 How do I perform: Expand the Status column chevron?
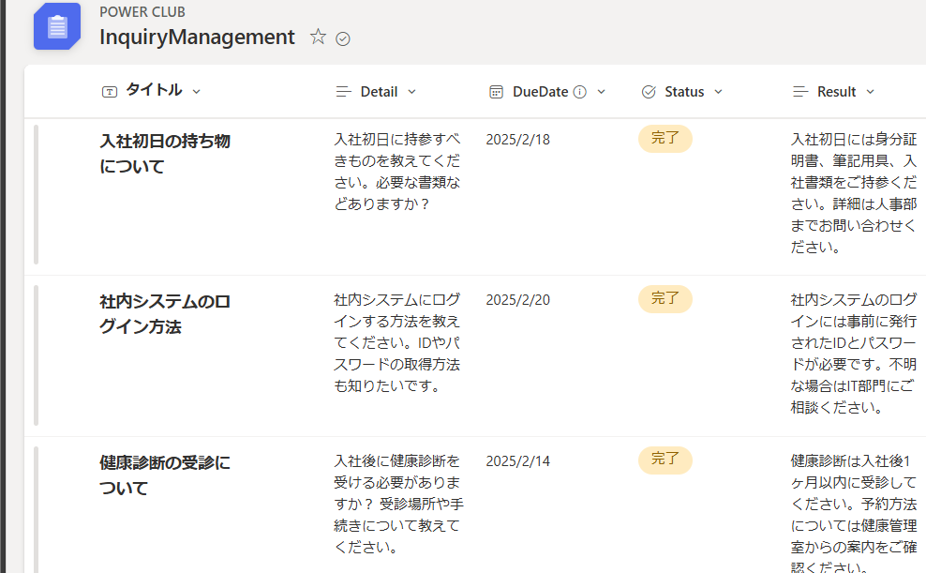[x=718, y=92]
